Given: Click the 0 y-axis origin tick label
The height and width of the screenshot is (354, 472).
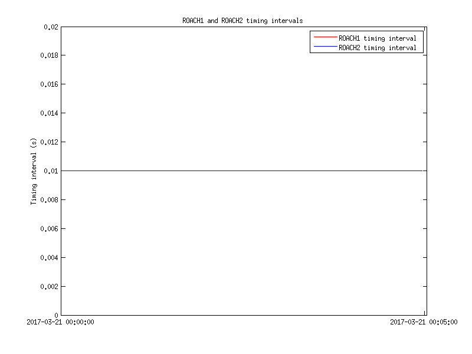Looking at the screenshot, I should (x=57, y=315).
